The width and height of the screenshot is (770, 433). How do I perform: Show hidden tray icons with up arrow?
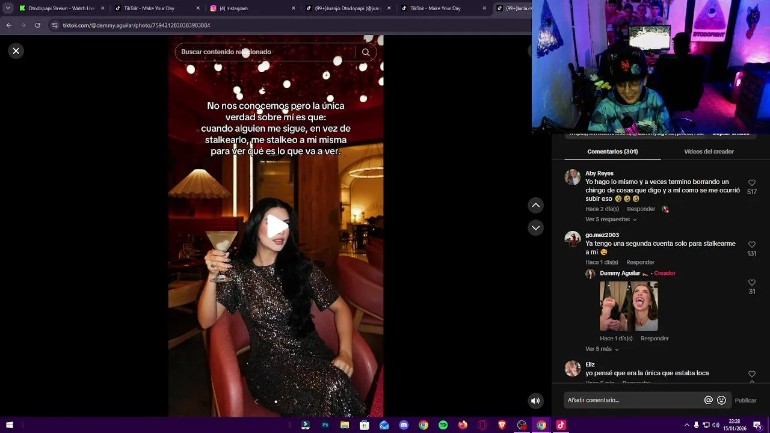687,425
